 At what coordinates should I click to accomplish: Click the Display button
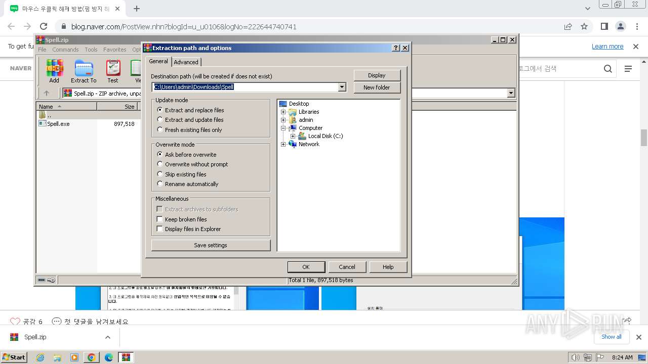click(377, 75)
